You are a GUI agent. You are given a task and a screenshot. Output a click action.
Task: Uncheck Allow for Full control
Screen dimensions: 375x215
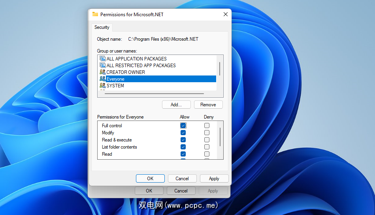pyautogui.click(x=183, y=125)
